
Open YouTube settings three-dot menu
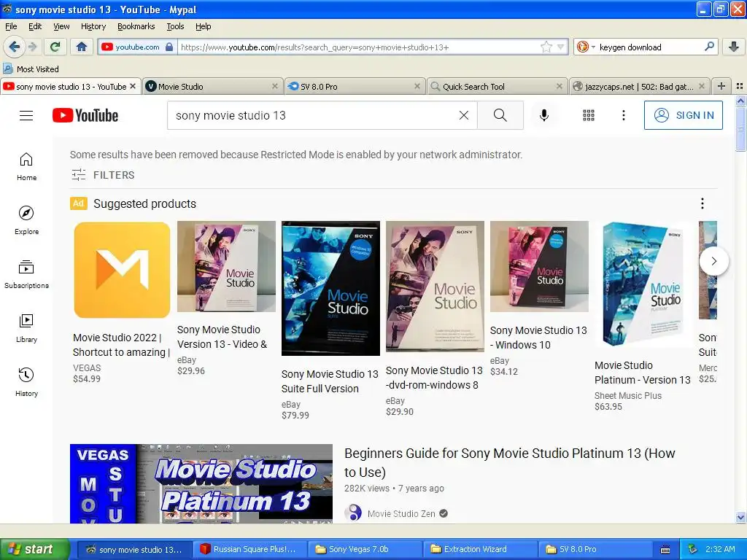coord(623,115)
